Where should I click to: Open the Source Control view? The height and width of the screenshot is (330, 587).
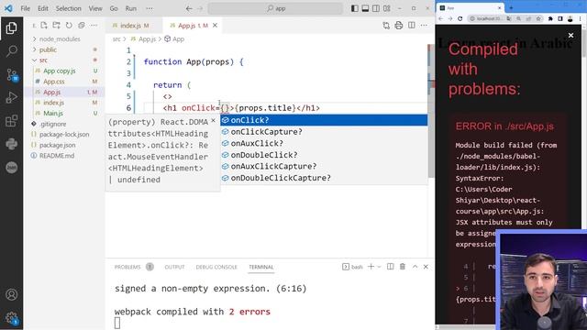pos(11,74)
